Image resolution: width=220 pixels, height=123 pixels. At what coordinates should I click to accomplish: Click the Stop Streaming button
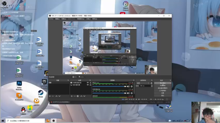tap(163, 83)
